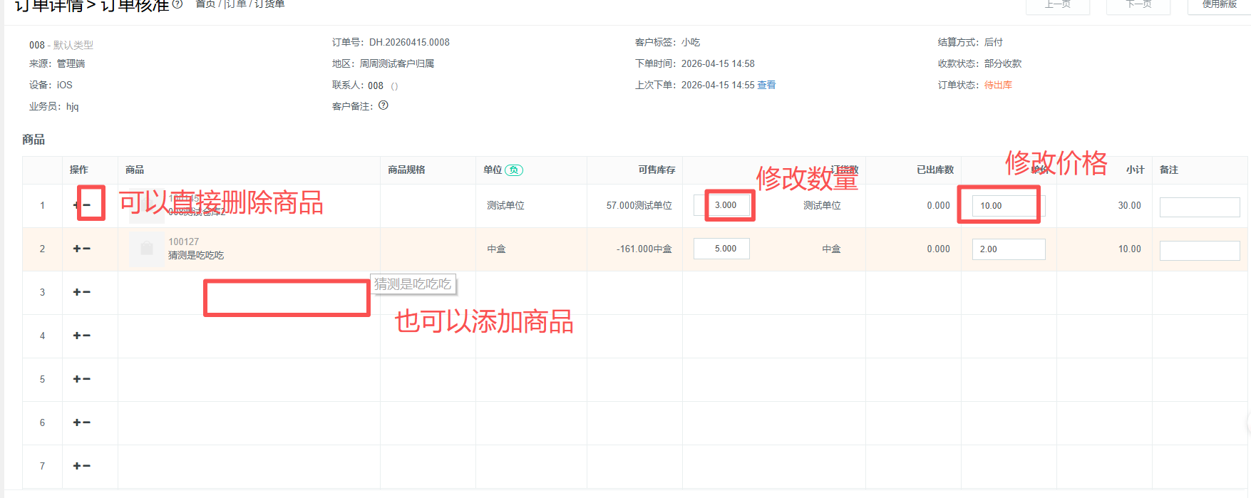Image resolution: width=1251 pixels, height=498 pixels.
Task: Click payment status 部分收款
Action: click(1003, 63)
